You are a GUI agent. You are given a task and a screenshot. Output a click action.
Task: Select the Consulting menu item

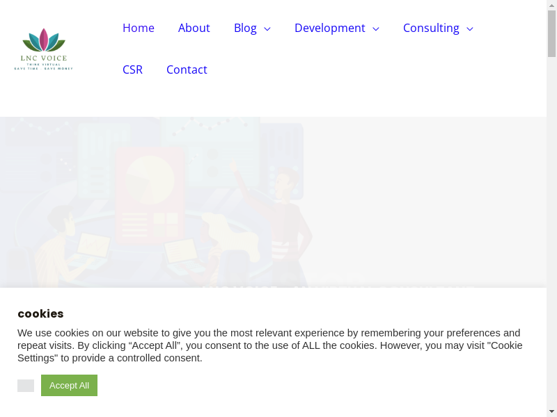click(x=431, y=28)
